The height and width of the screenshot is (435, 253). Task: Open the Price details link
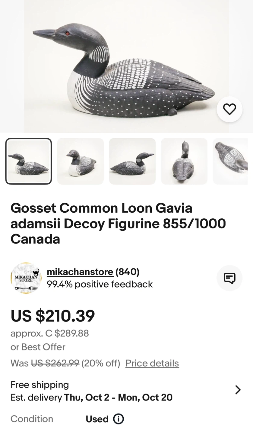(152, 363)
